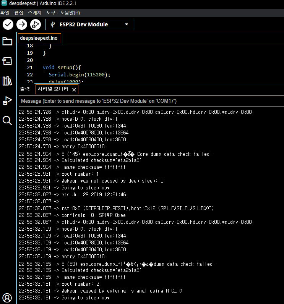Screen dimensions: 284x304
Task: Click the Arduino IDE title bar logo
Action: (x=4, y=3)
